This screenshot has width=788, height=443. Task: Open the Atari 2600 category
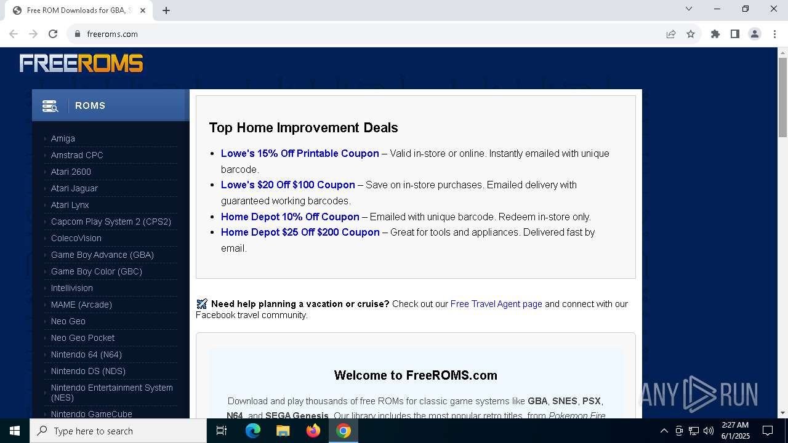[x=71, y=172]
